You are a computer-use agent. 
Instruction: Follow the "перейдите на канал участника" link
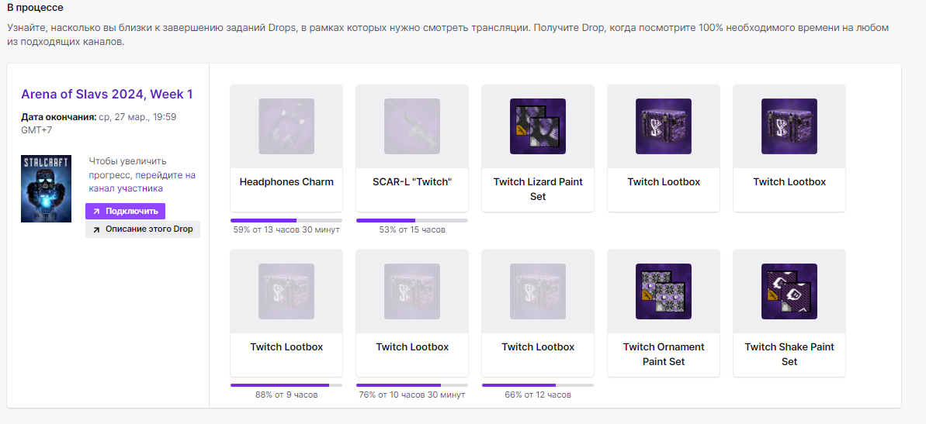[x=142, y=181]
